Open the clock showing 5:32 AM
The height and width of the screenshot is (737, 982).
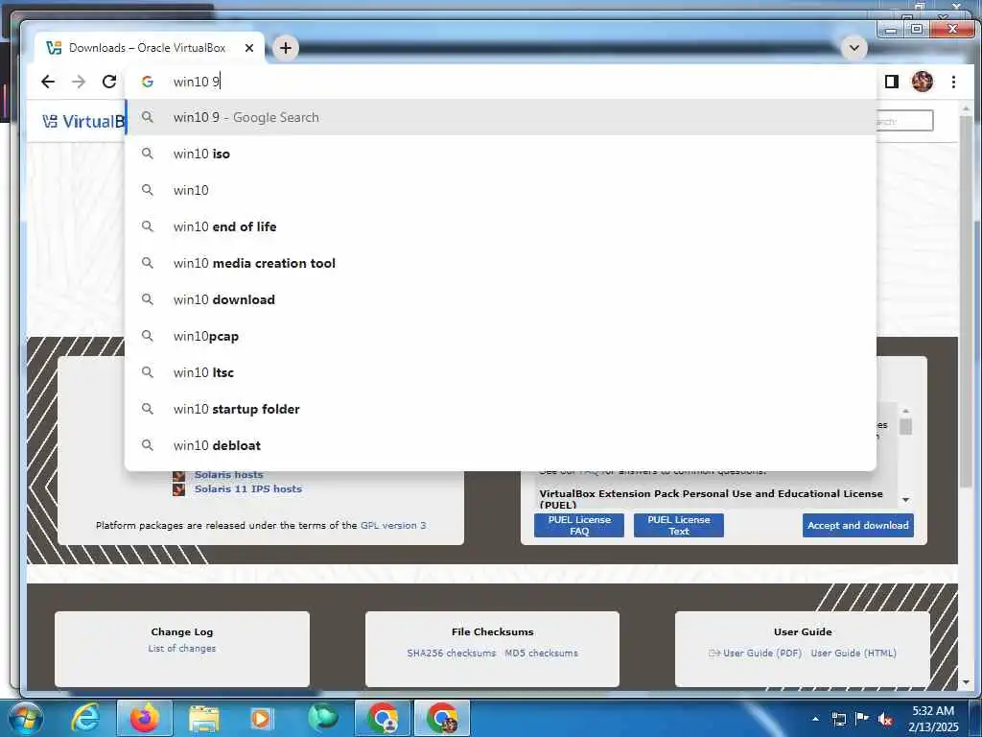[x=933, y=719]
